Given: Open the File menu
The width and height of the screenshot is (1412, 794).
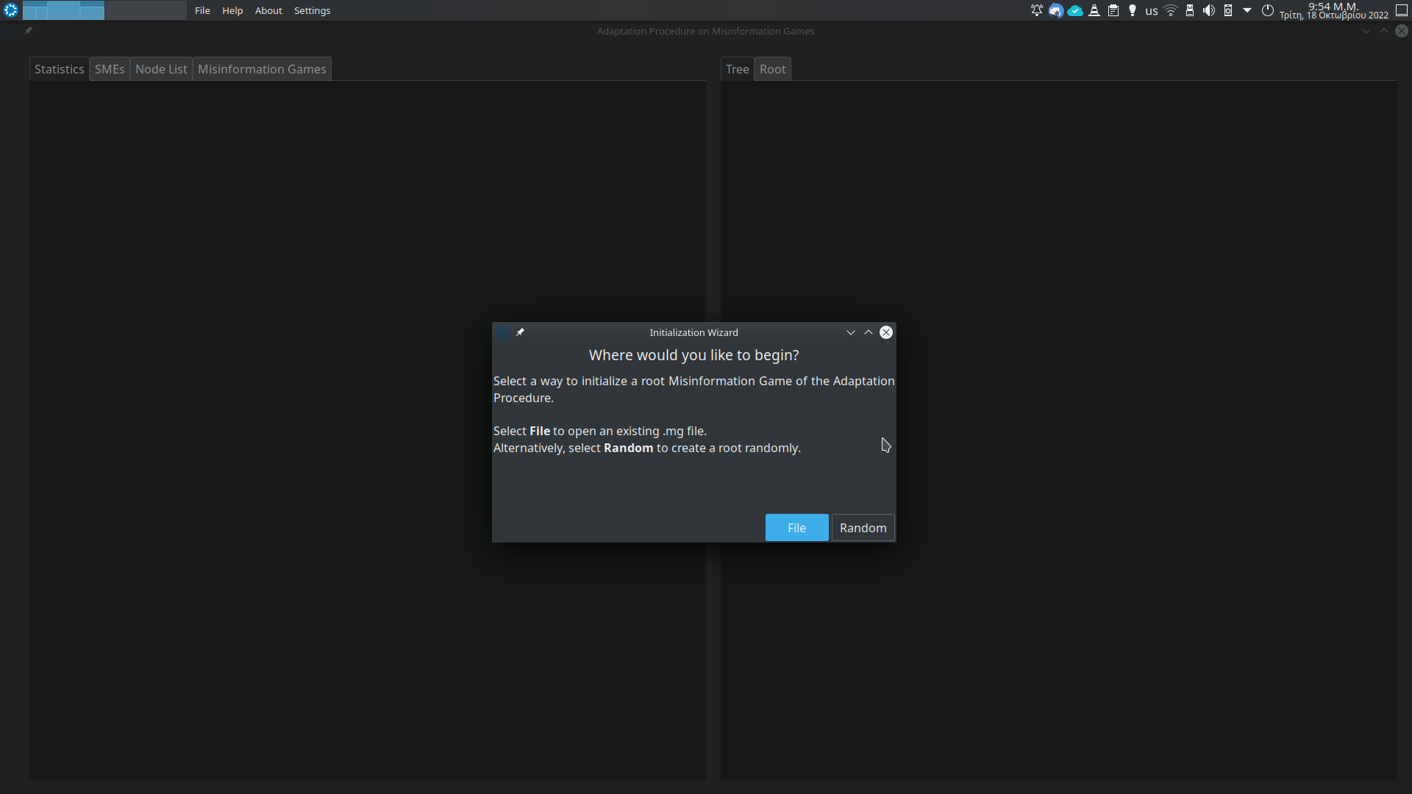Looking at the screenshot, I should click(202, 10).
